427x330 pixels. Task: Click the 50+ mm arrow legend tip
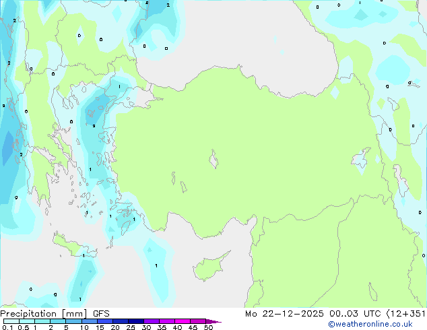point(213,321)
